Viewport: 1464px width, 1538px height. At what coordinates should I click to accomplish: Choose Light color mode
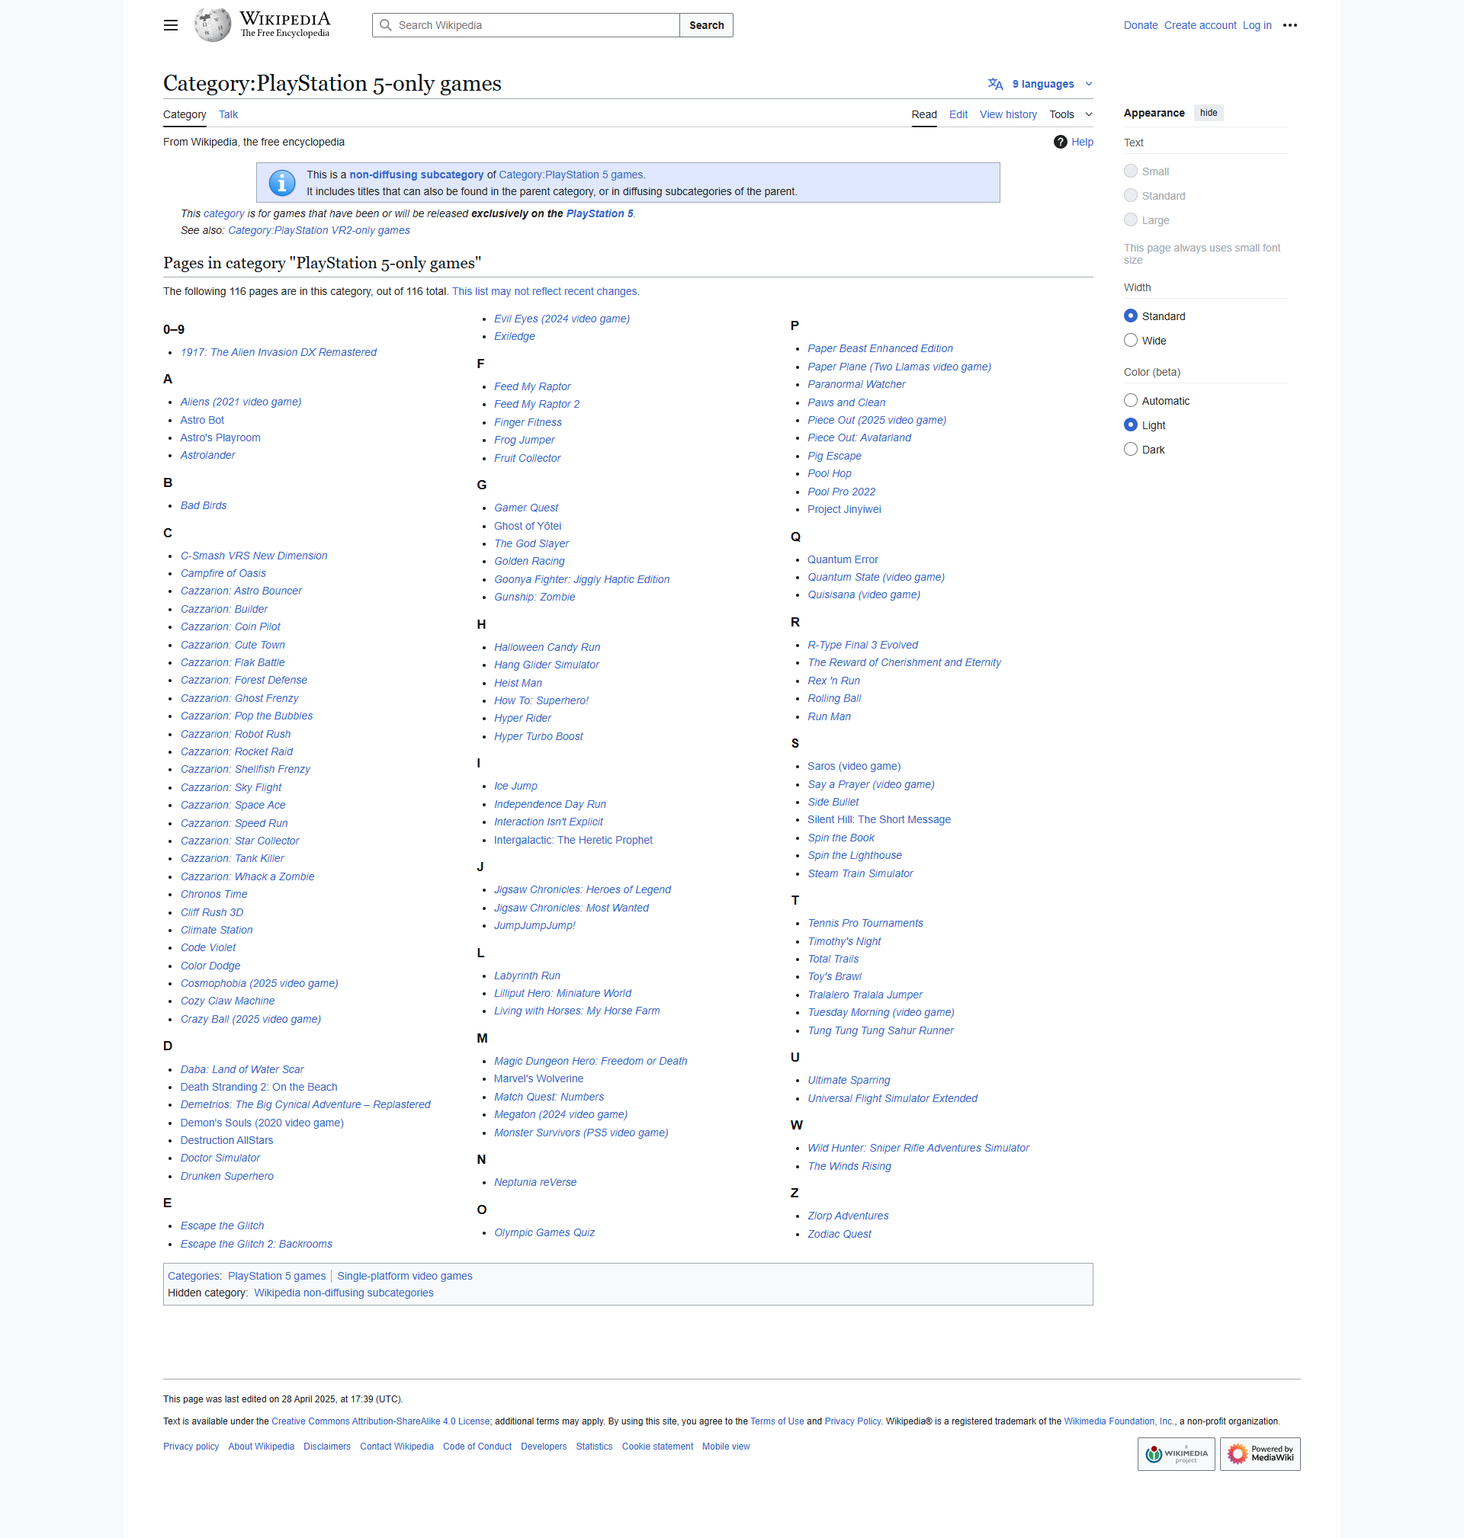[x=1130, y=425]
